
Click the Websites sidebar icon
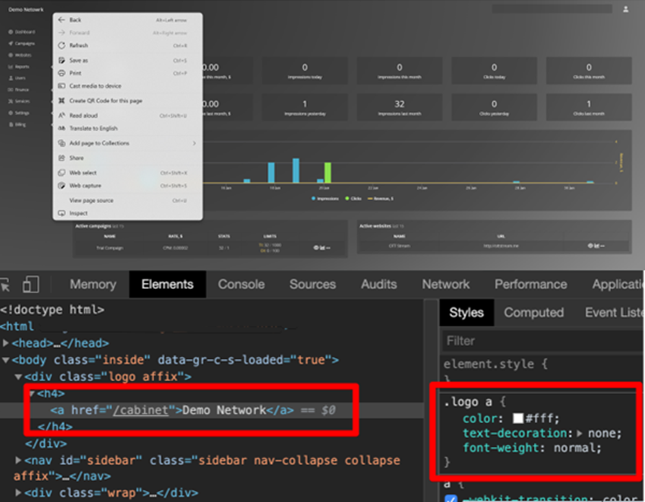click(x=11, y=55)
